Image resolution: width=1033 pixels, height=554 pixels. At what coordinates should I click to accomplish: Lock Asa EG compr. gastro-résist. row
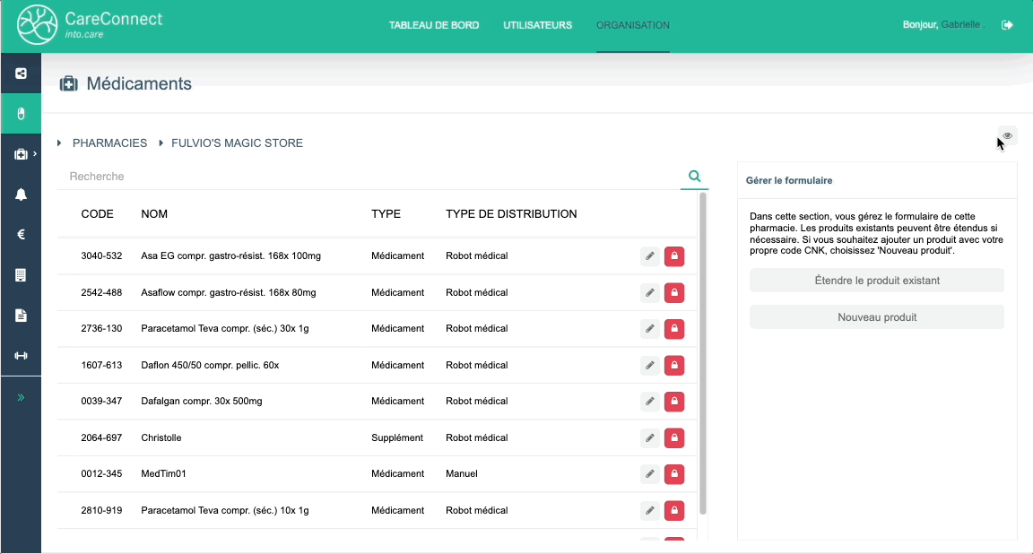pos(674,256)
